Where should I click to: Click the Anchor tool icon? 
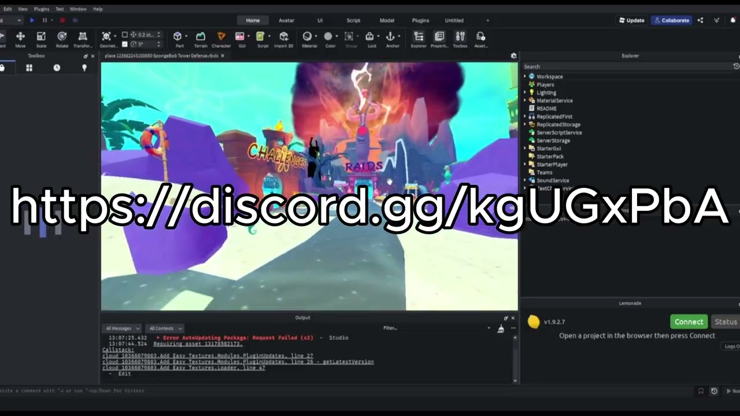coord(390,36)
